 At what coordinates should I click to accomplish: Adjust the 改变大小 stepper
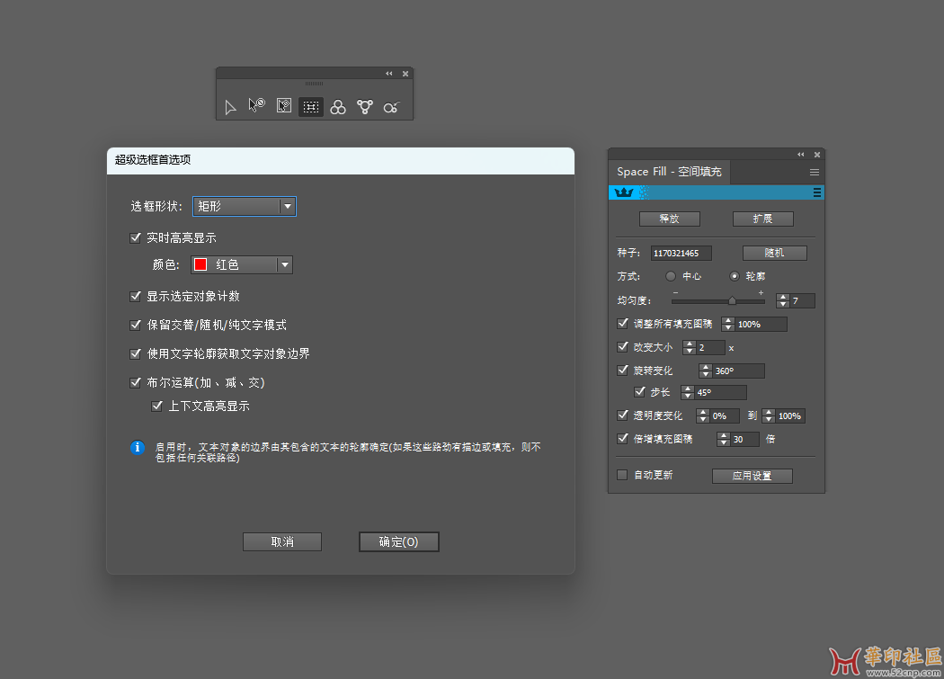pos(690,348)
